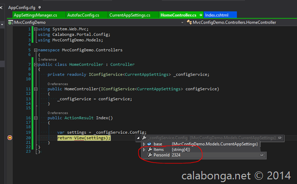Screen dimensions: 297x184
Task: Collapse the HomeController constructor at line 11
Action: [x=36, y=89]
